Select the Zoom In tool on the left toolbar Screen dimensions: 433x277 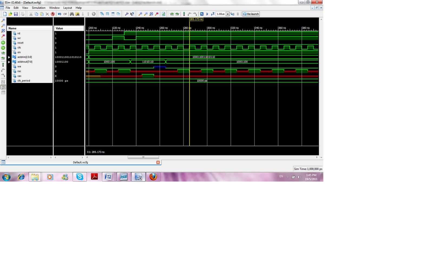3,20
